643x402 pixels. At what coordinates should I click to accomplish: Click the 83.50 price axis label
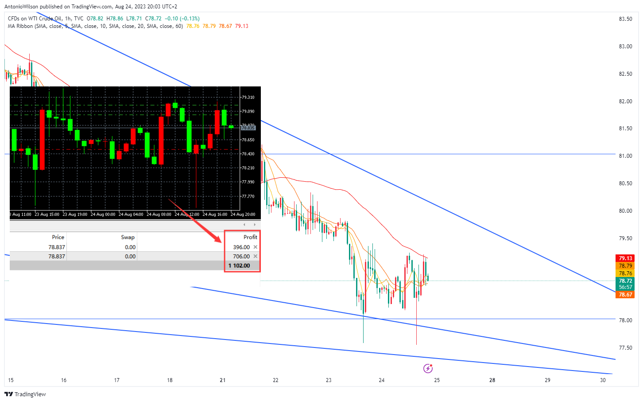[x=625, y=19]
